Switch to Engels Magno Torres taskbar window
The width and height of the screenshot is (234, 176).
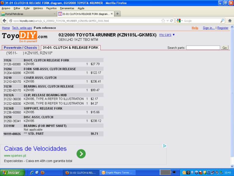pyautogui.click(x=118, y=172)
